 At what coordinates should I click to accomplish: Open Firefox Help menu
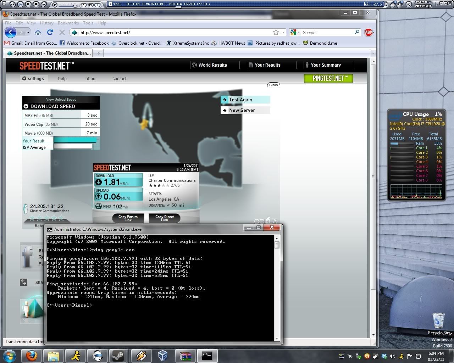102,23
